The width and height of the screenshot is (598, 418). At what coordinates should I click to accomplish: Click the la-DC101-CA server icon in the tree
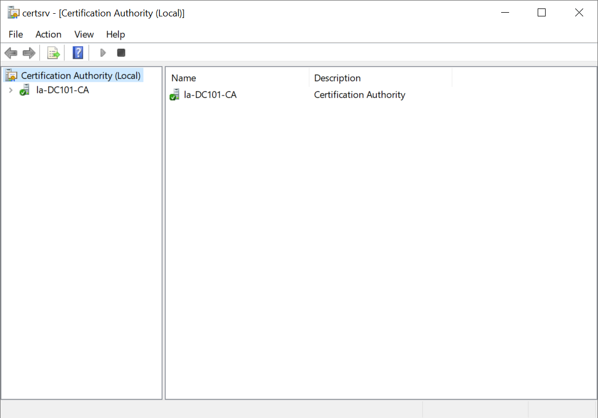coord(25,90)
